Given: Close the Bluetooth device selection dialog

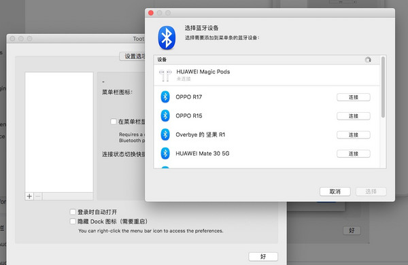Looking at the screenshot, I should [x=151, y=13].
